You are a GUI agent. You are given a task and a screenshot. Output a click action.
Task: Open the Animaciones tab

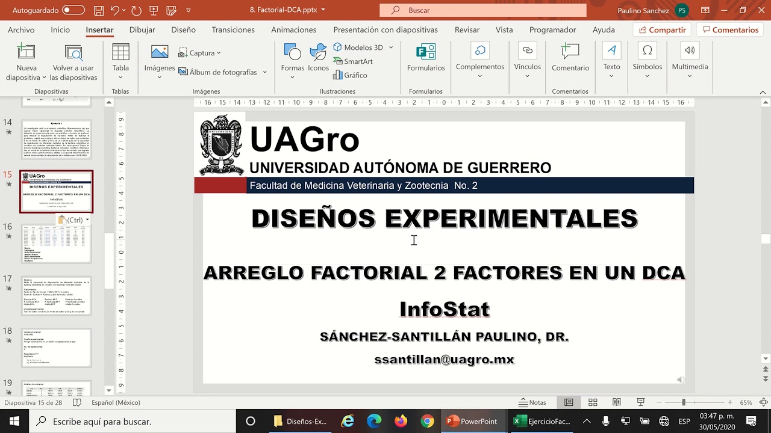[293, 29]
